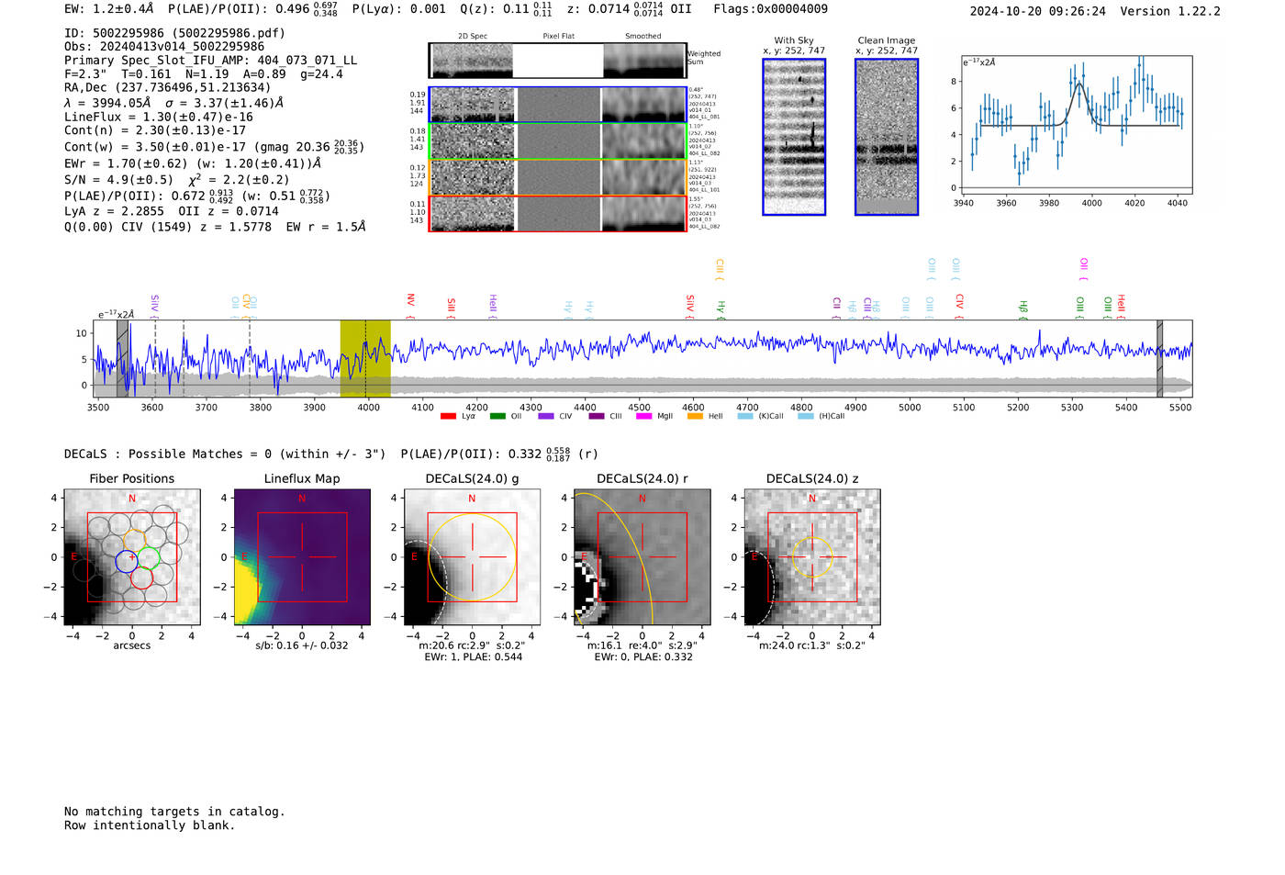Click the Version 1.22.2 text
The image size is (1285, 875).
point(1170,11)
